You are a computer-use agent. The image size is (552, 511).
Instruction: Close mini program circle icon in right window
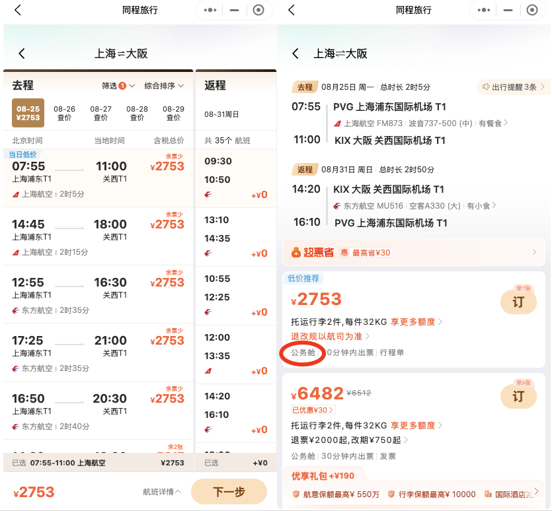click(x=532, y=10)
